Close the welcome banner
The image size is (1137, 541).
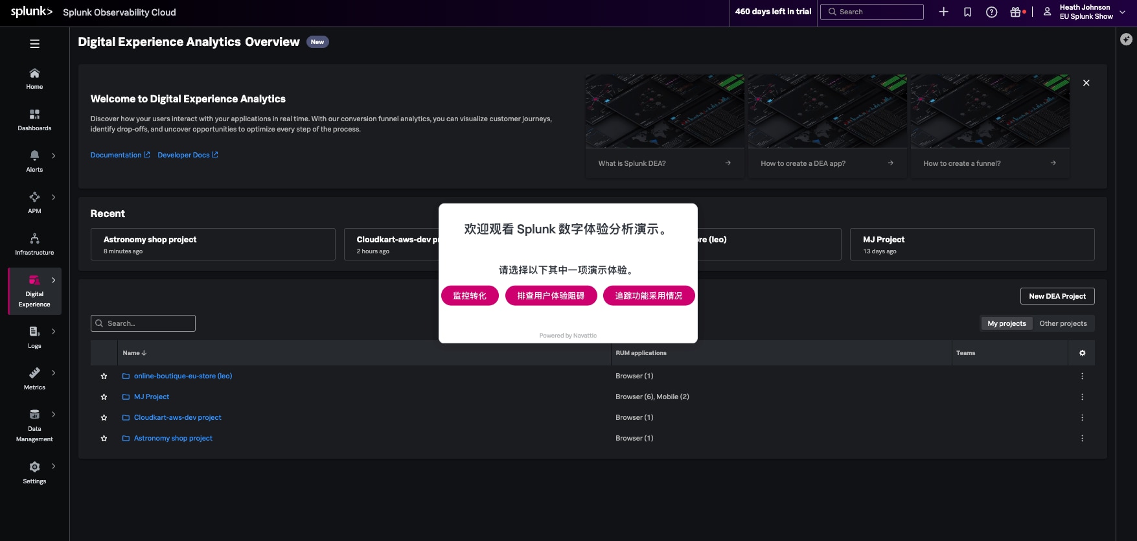pyautogui.click(x=1086, y=83)
